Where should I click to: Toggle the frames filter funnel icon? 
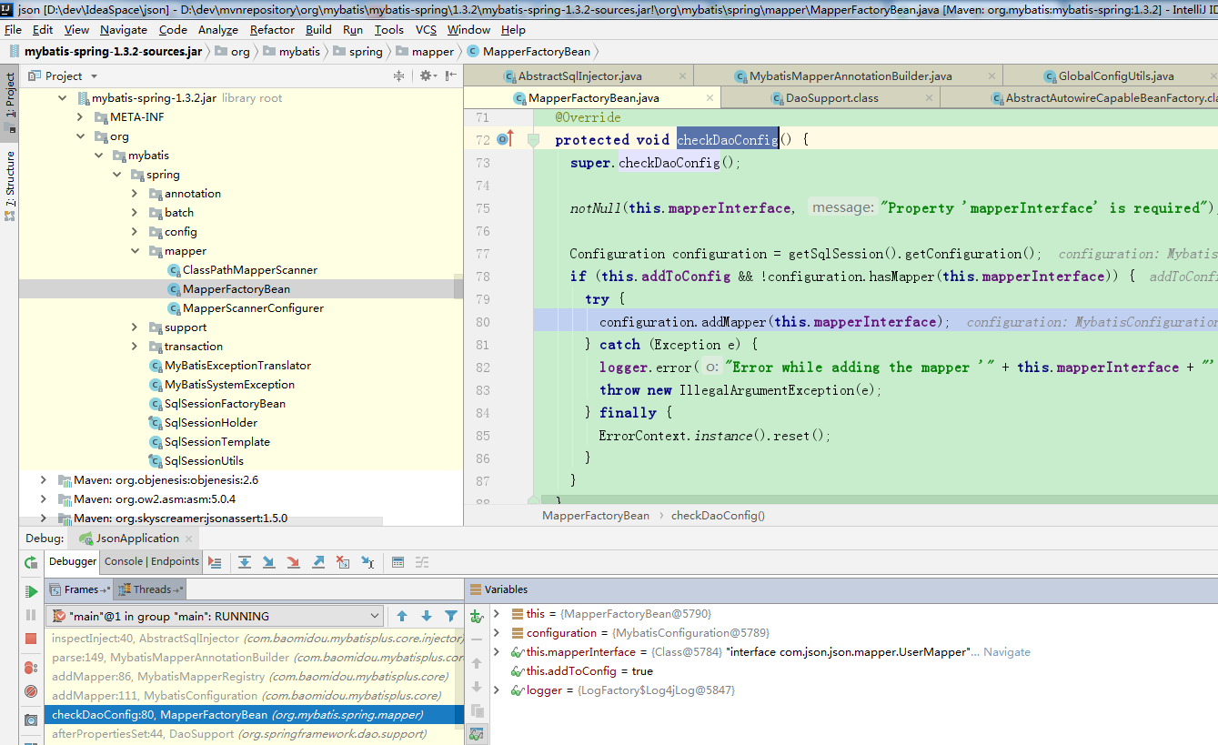pos(450,616)
